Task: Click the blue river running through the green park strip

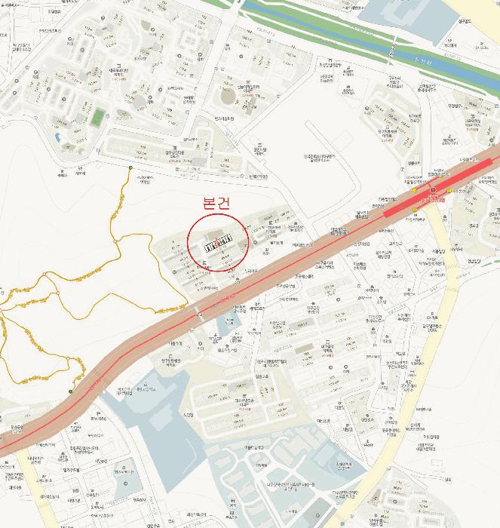Action: click(370, 42)
